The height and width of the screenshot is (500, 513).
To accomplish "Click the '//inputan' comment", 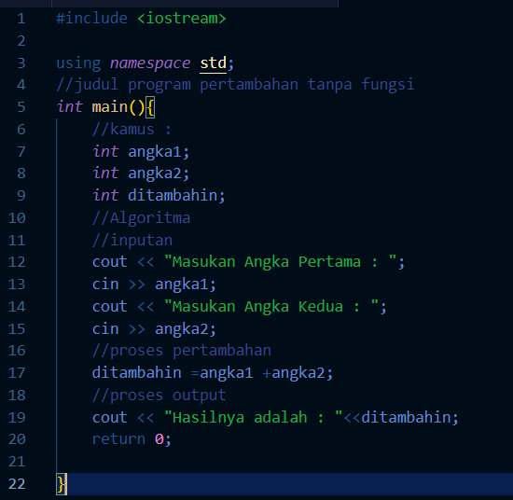I will (132, 241).
